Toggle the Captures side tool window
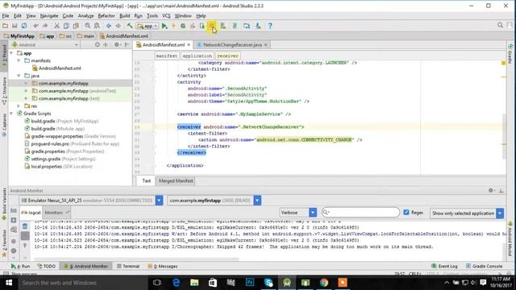 tap(4, 126)
